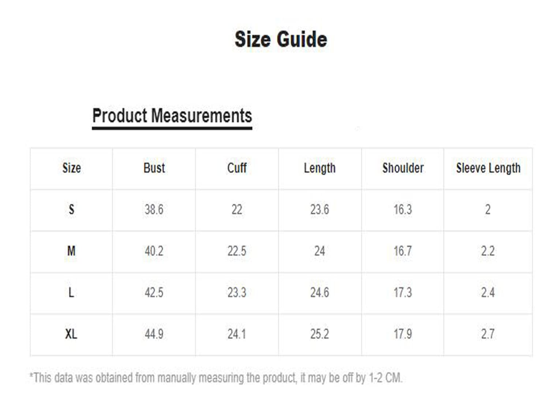Click the manual measurement disclaimer note
This screenshot has height=403, width=549.
point(216,378)
